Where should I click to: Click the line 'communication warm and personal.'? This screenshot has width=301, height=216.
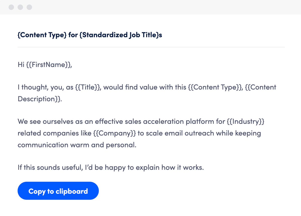(x=77, y=145)
